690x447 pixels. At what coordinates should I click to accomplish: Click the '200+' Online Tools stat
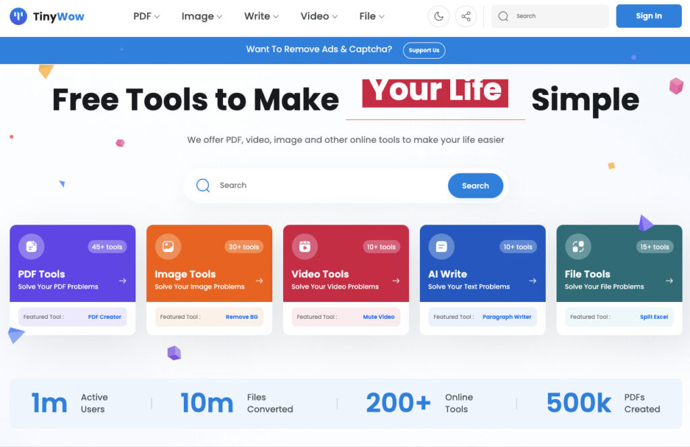coord(398,403)
